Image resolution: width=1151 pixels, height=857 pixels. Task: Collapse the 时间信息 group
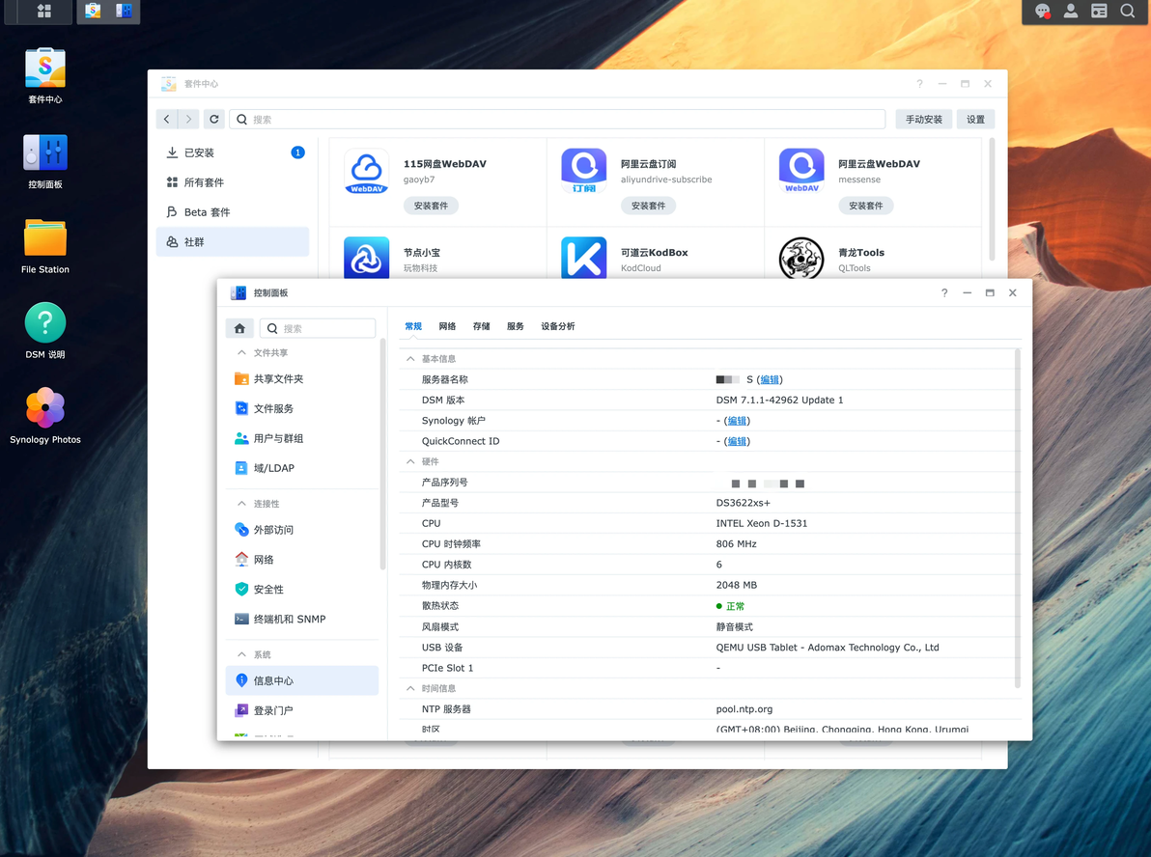[410, 688]
